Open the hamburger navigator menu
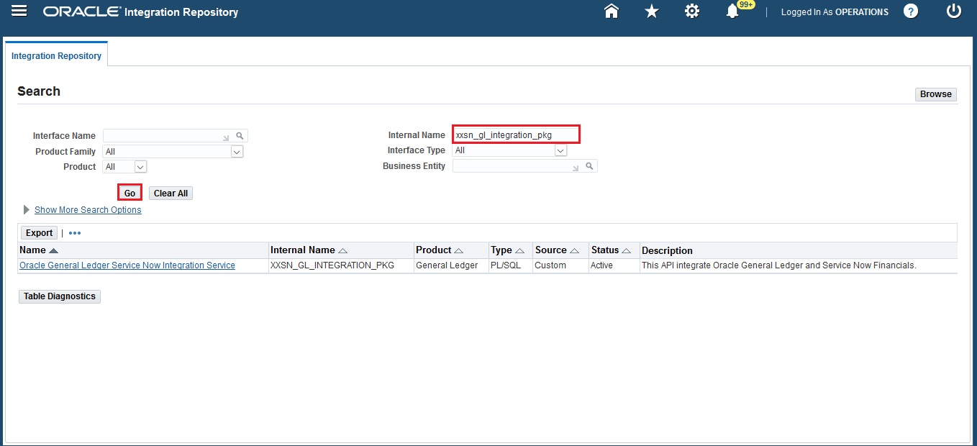The height and width of the screenshot is (446, 977). (x=19, y=11)
